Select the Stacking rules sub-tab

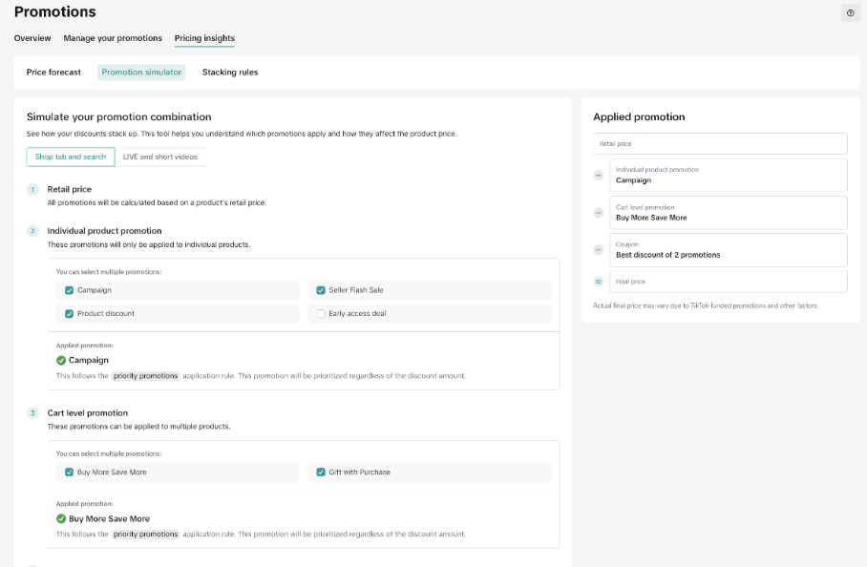point(229,73)
